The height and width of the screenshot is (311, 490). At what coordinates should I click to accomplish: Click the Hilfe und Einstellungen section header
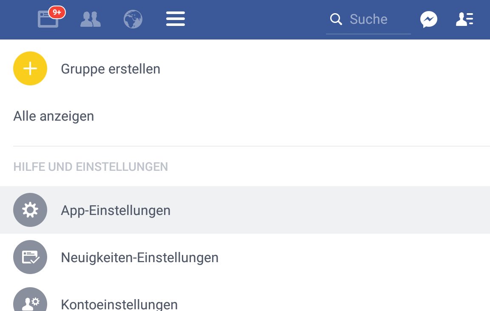[91, 167]
